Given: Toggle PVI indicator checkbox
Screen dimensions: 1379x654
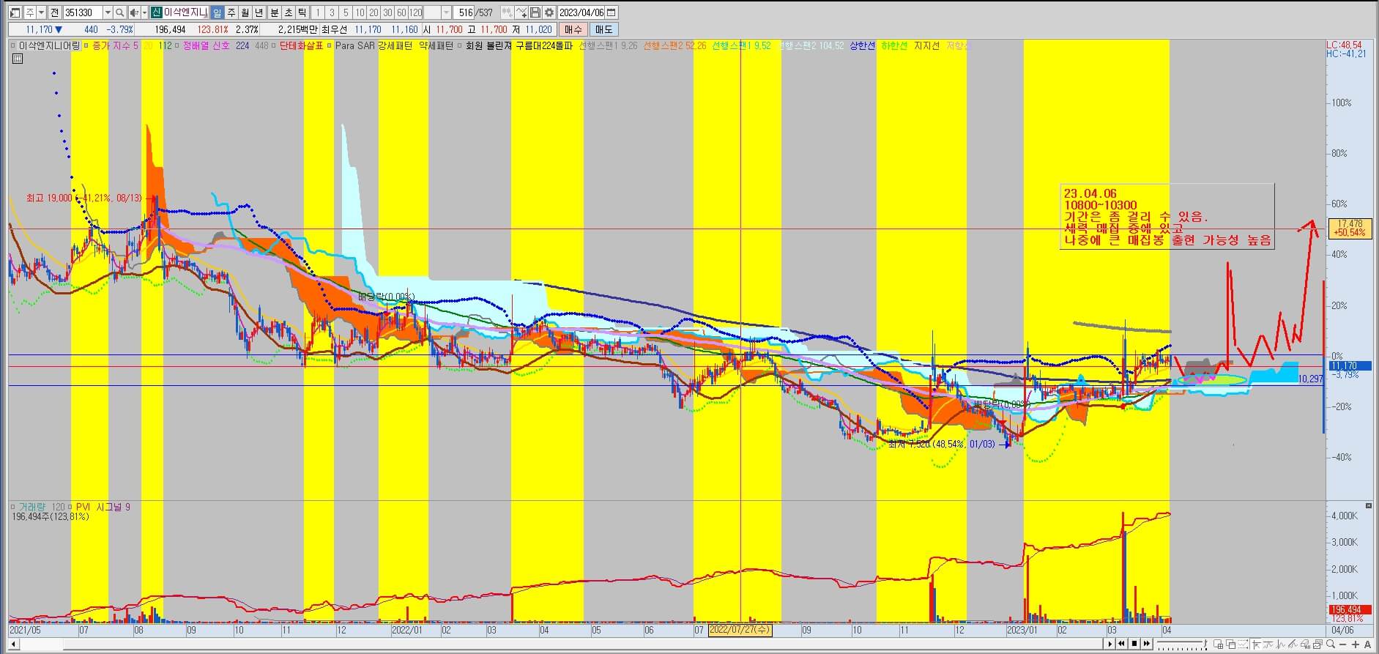Looking at the screenshot, I should (71, 507).
